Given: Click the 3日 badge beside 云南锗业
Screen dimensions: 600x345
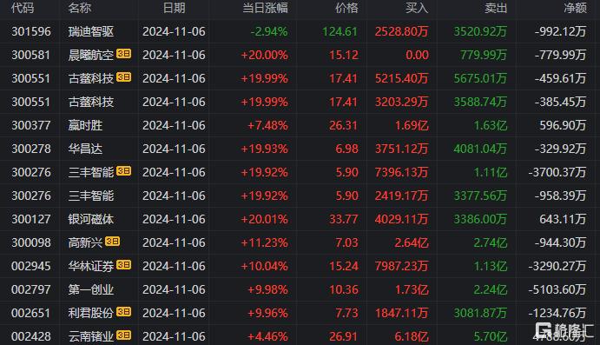Looking at the screenshot, I should [123, 335].
